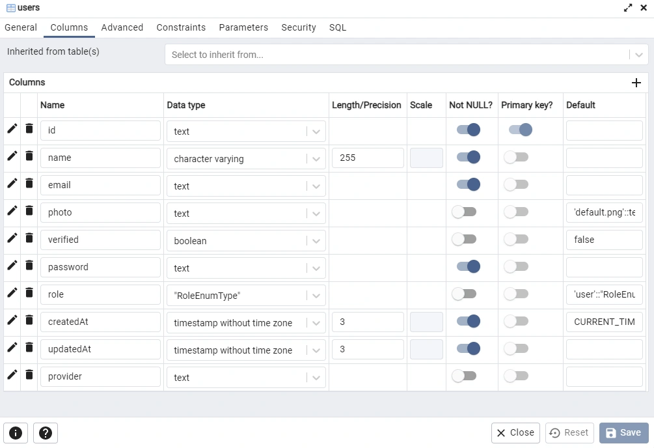Focus the name field of email column

click(100, 185)
